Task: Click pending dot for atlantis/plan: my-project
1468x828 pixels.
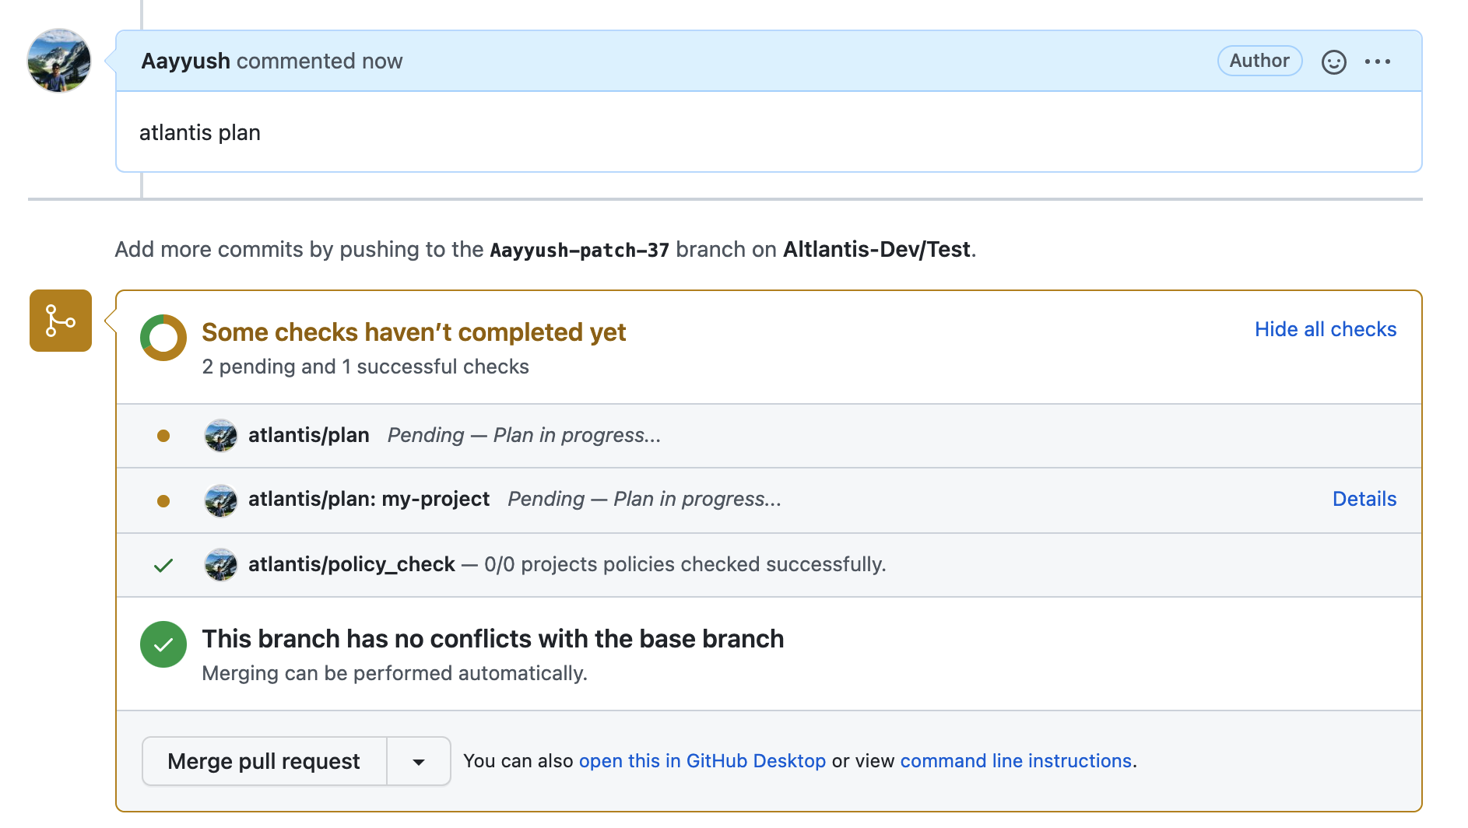Action: coord(163,500)
